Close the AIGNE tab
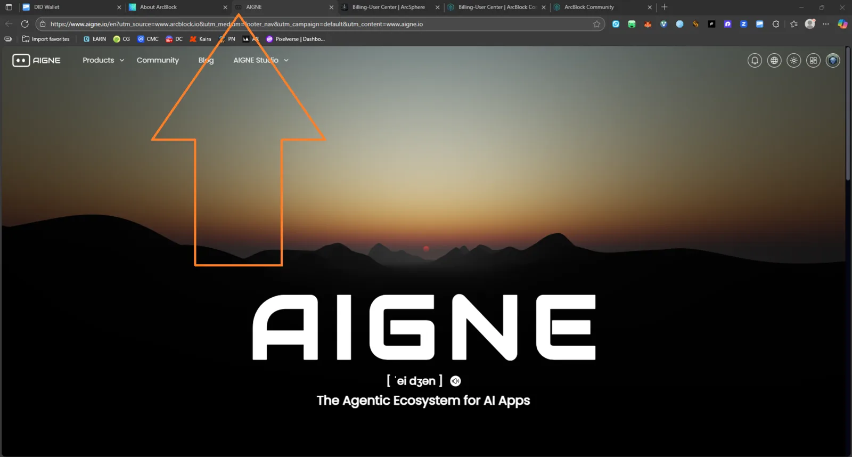 pyautogui.click(x=331, y=7)
